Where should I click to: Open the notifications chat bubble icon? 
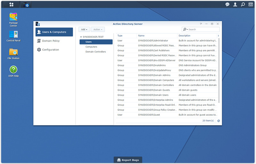[x=227, y=4]
